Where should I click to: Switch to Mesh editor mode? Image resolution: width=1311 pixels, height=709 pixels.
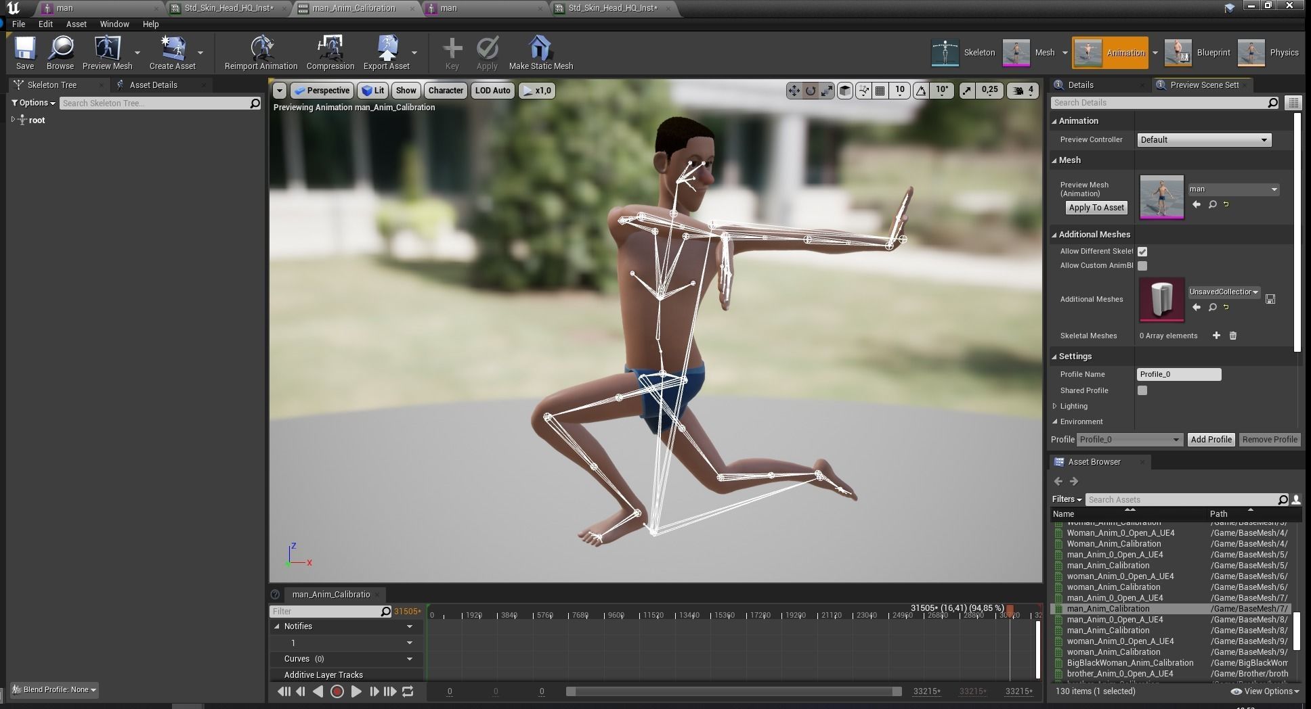coord(1029,53)
